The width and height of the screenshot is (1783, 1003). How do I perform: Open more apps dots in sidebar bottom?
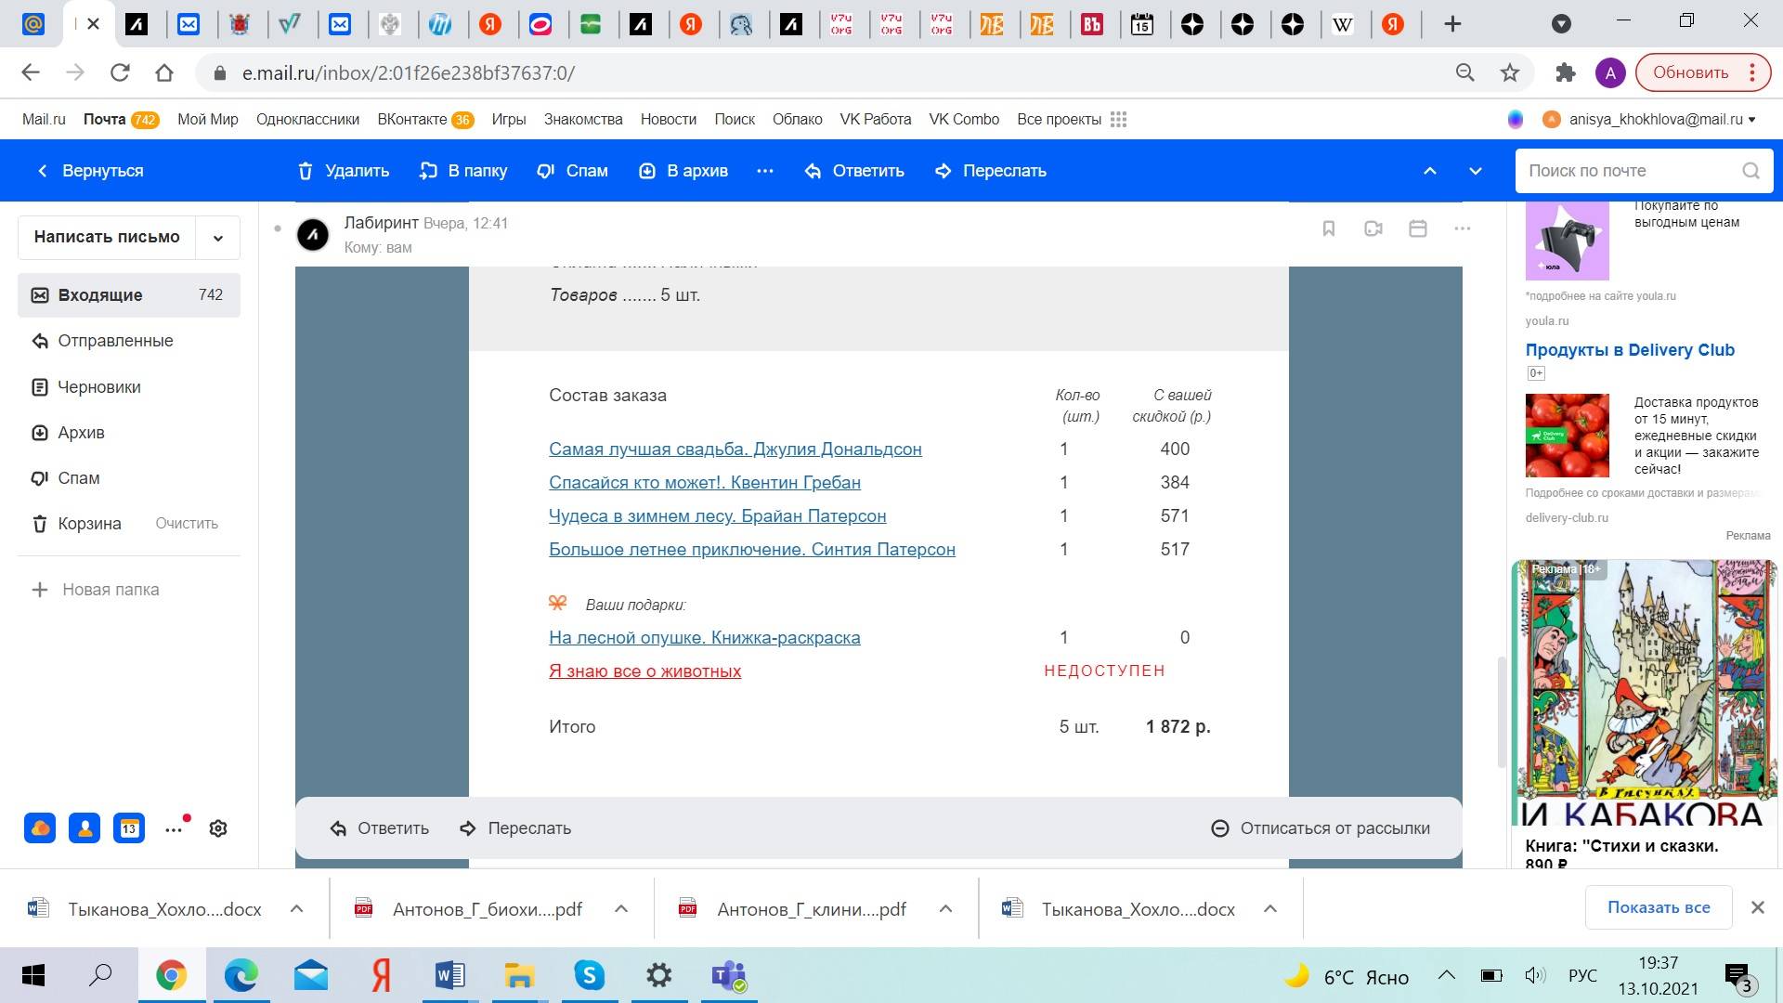tap(174, 829)
